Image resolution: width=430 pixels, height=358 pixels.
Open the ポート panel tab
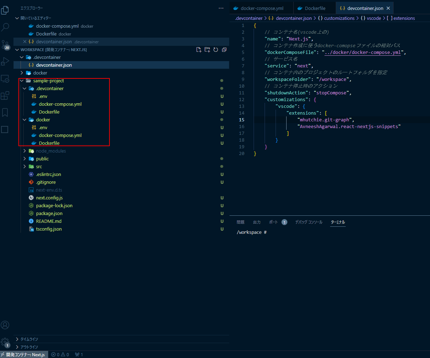tap(278, 222)
